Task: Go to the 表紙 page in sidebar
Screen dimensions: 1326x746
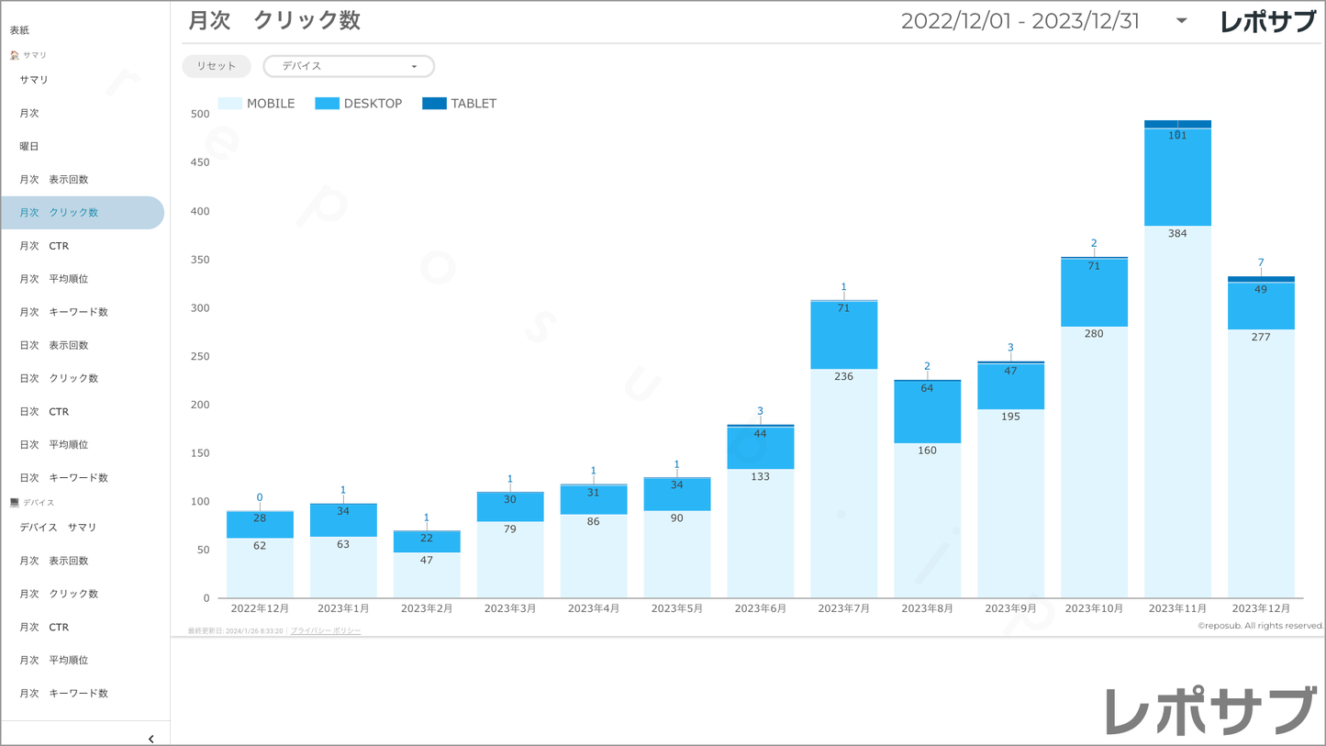Action: pyautogui.click(x=19, y=30)
